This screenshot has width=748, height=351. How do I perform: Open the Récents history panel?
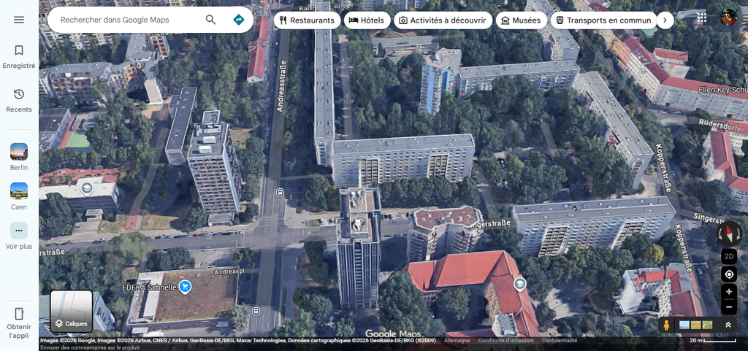pos(19,100)
